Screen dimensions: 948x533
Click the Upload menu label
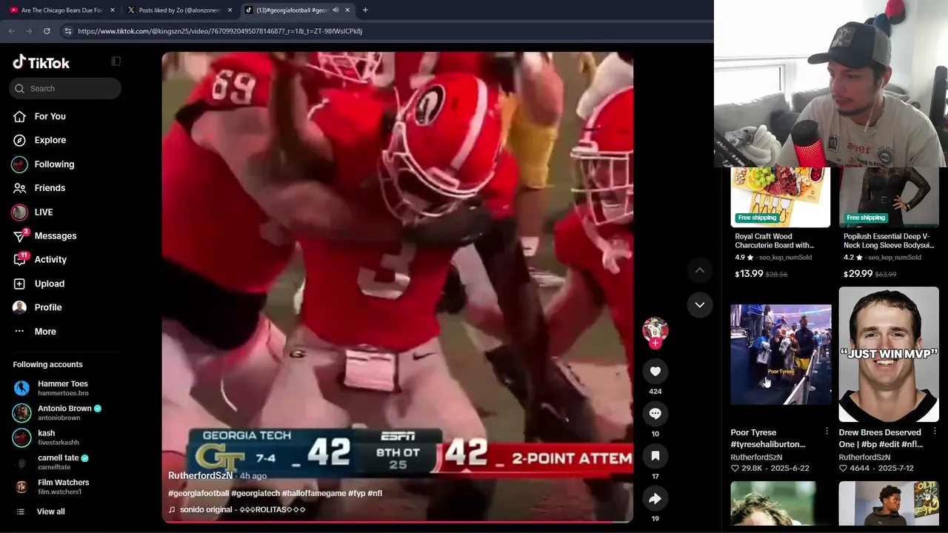(x=50, y=284)
